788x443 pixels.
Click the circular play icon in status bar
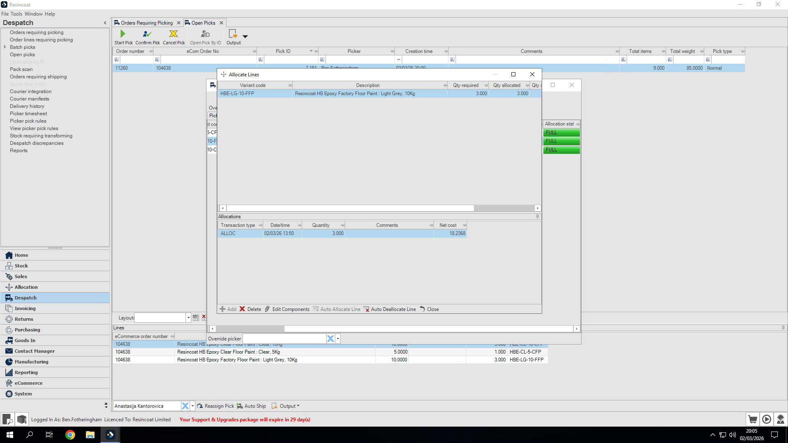pos(766,419)
